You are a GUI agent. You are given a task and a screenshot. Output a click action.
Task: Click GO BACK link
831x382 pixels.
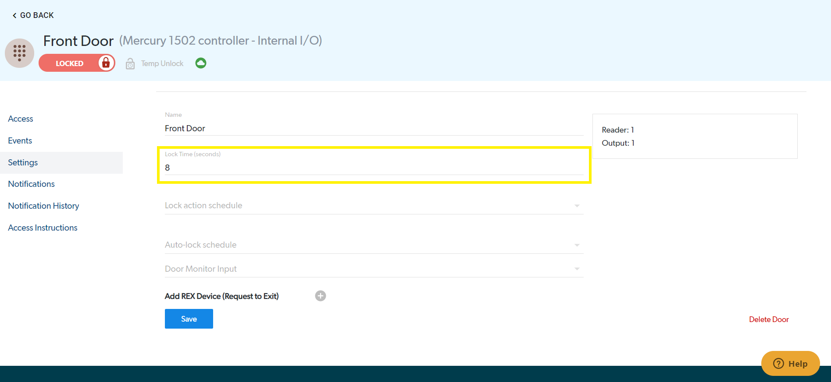pos(33,15)
